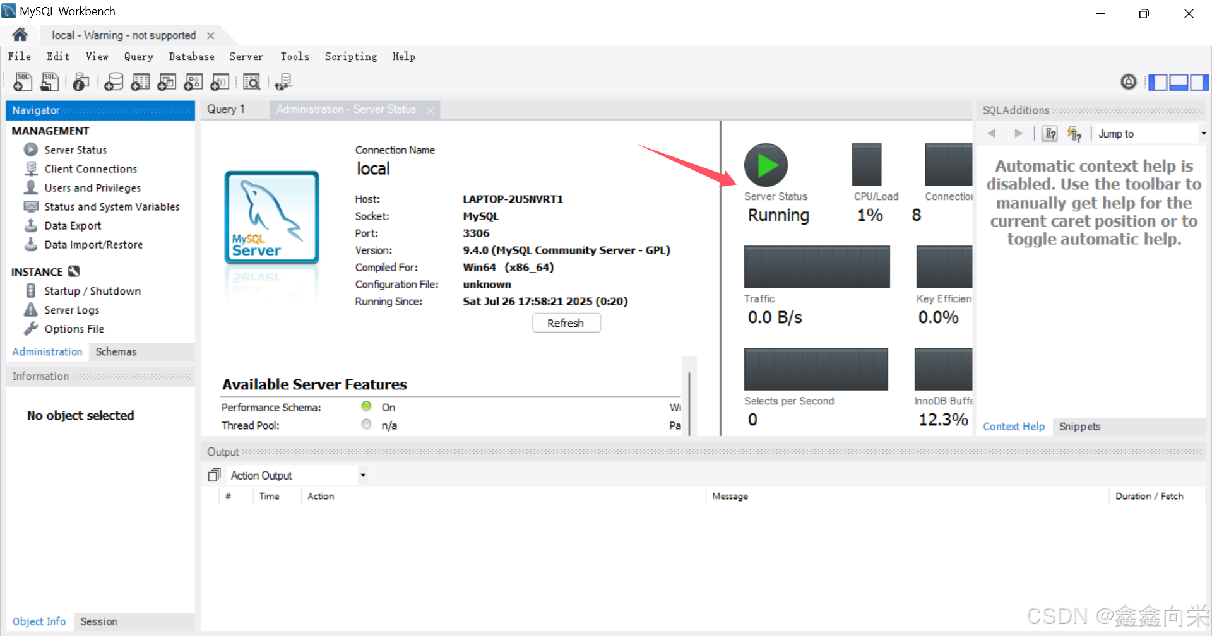Viewport: 1212px width, 636px height.
Task: Switch to the Schemas tab
Action: 116,351
